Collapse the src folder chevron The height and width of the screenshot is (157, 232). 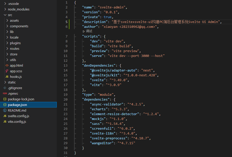click(x=5, y=15)
